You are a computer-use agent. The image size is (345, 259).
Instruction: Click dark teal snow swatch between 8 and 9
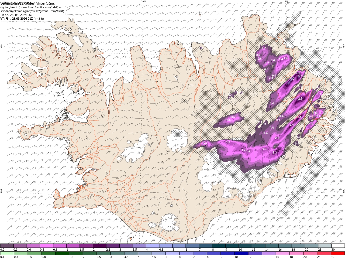click(218, 246)
